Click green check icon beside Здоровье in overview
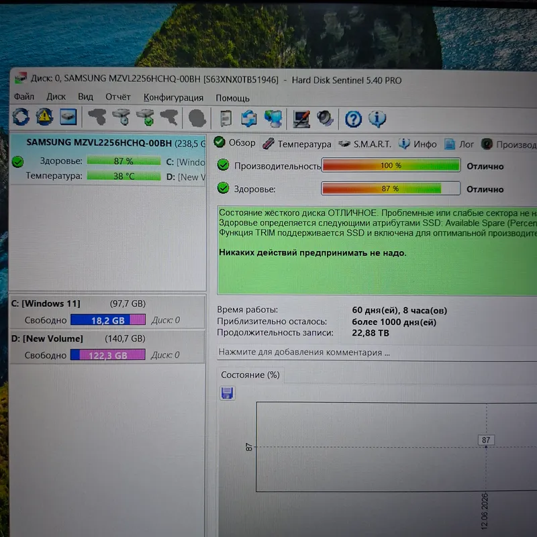 click(223, 188)
